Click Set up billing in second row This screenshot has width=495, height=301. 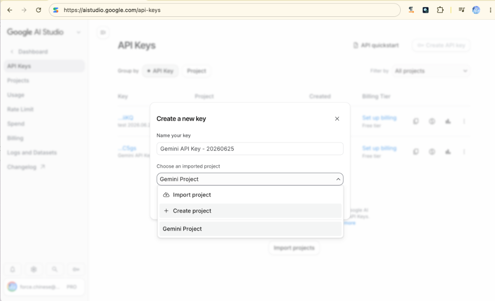[379, 148]
